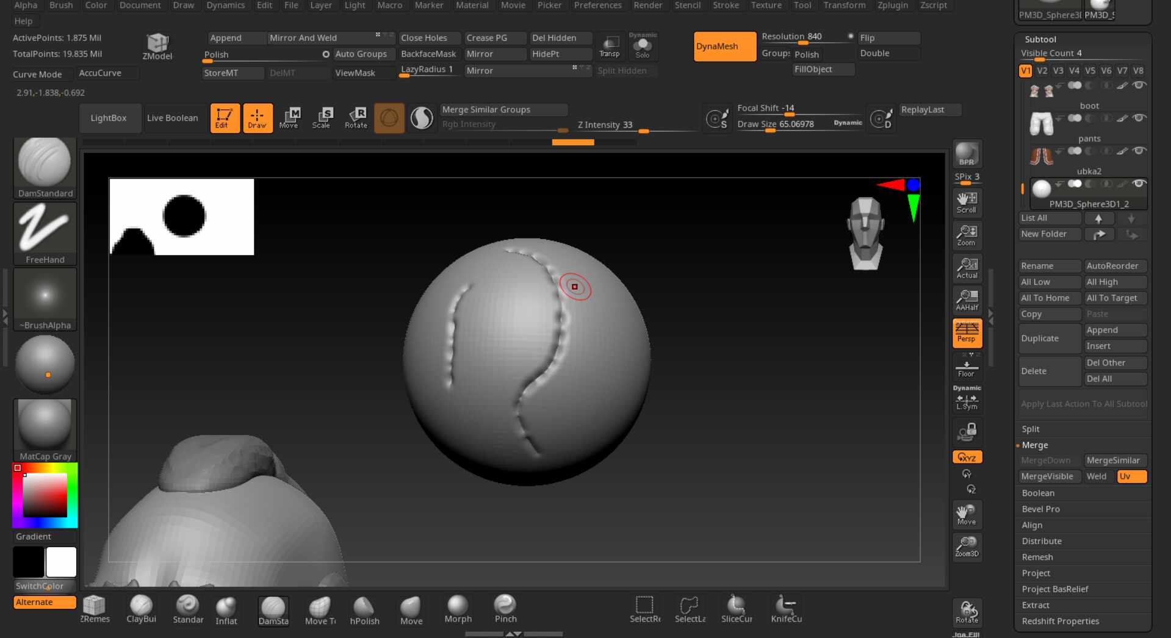Open the Zplugin menu

coord(892,5)
